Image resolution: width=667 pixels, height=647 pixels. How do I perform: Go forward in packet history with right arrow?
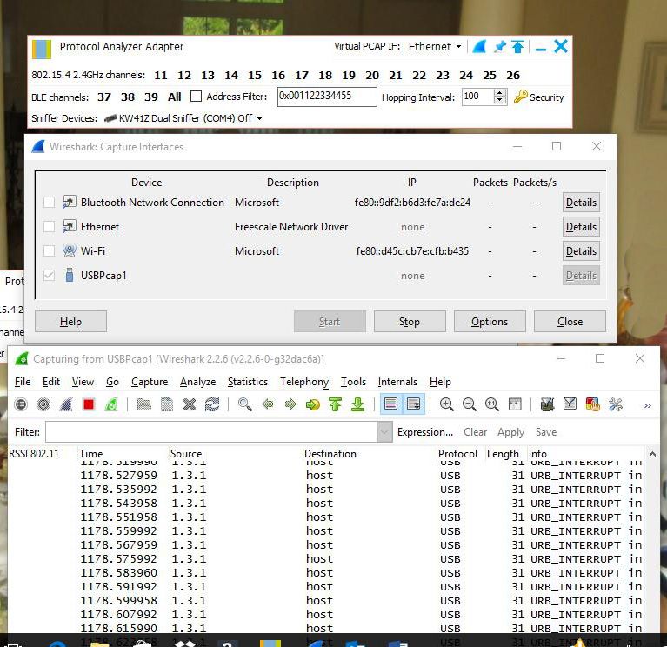point(290,404)
